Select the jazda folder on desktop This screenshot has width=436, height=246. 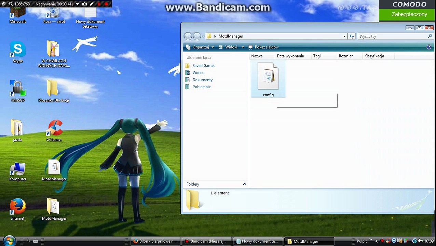click(17, 131)
